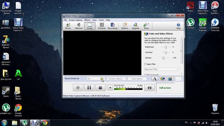Open the color and video effects icon

(162, 79)
